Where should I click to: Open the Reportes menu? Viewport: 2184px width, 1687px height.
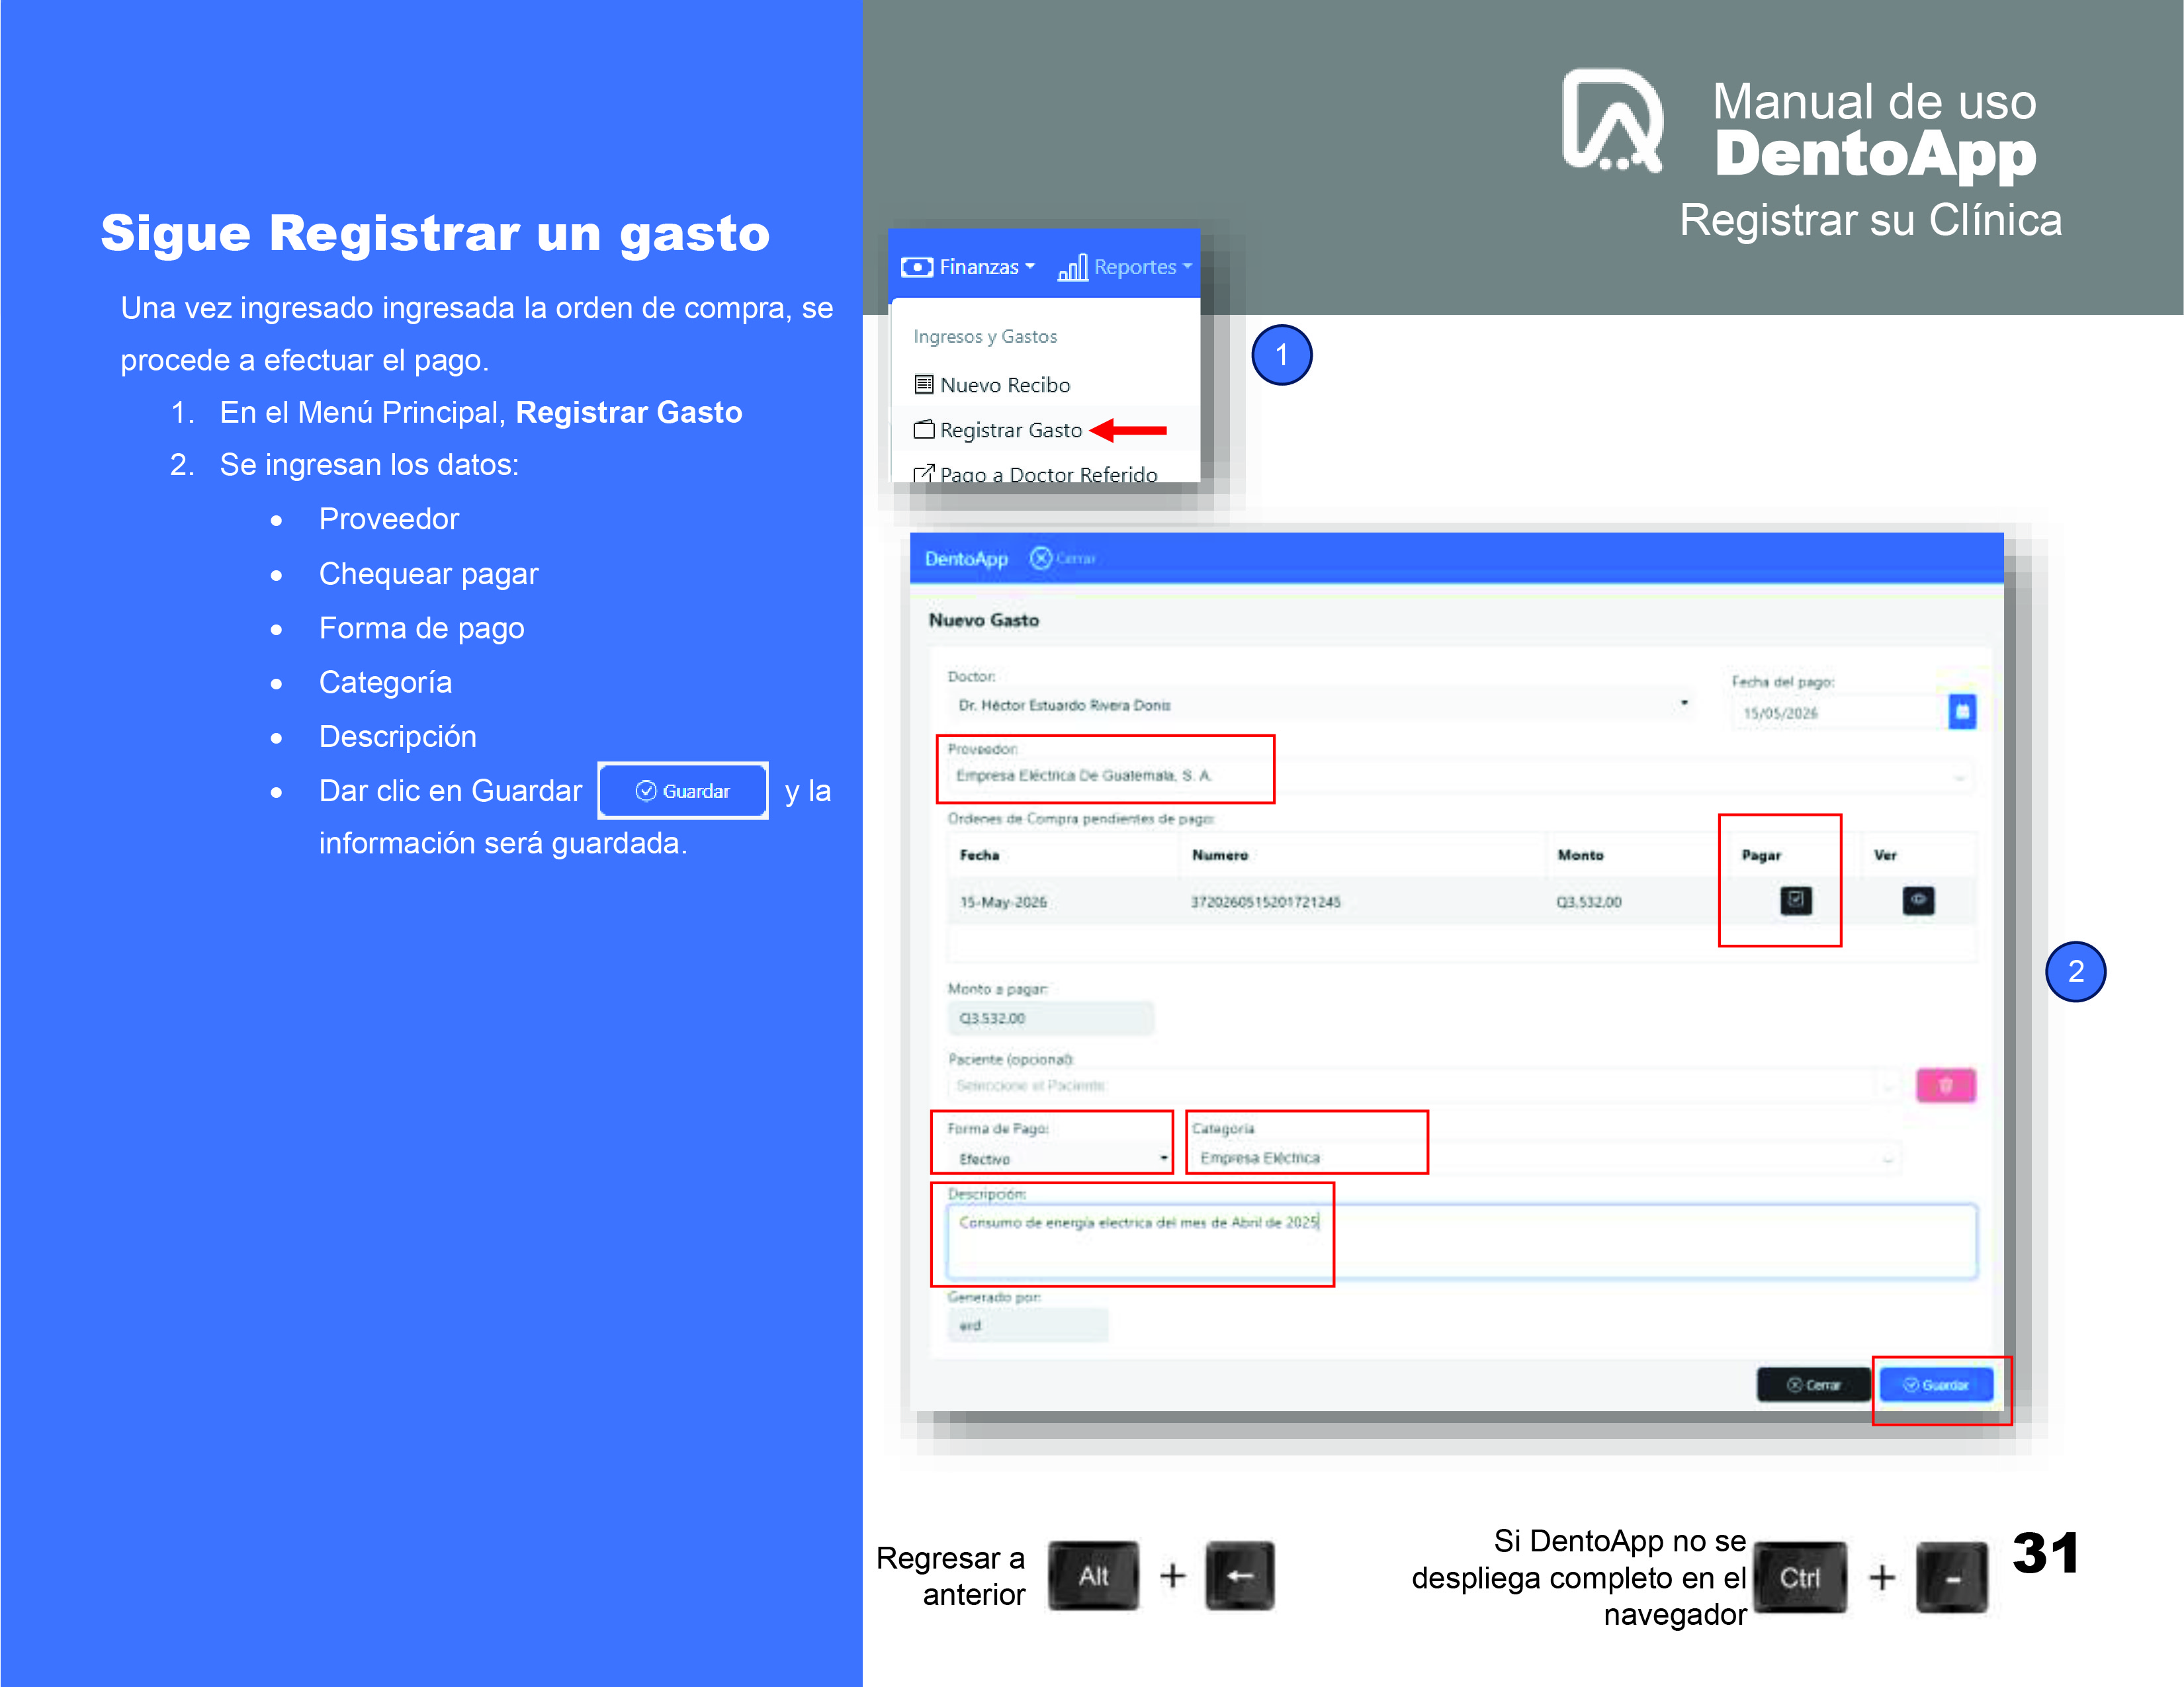(1125, 267)
